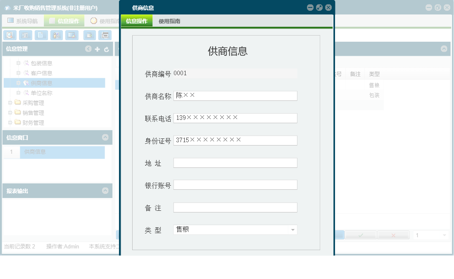Image resolution: width=454 pixels, height=279 pixels.
Task: Click the report table icon in toolbar
Action: pos(26,35)
